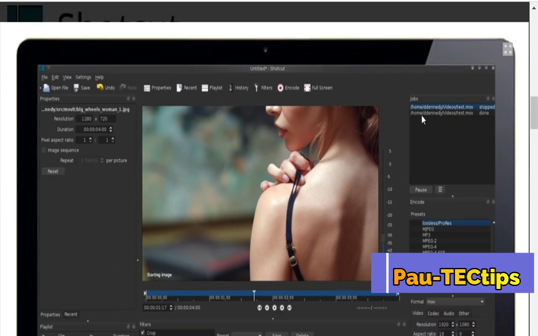
Task: Open the File menu
Action: pos(45,77)
